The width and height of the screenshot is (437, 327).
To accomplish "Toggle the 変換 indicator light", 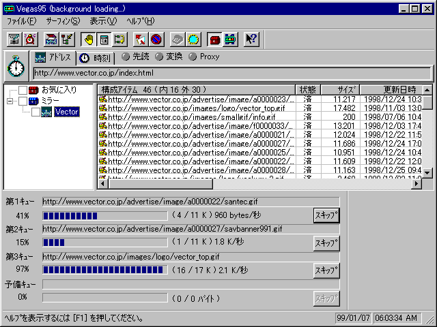I will (x=159, y=57).
